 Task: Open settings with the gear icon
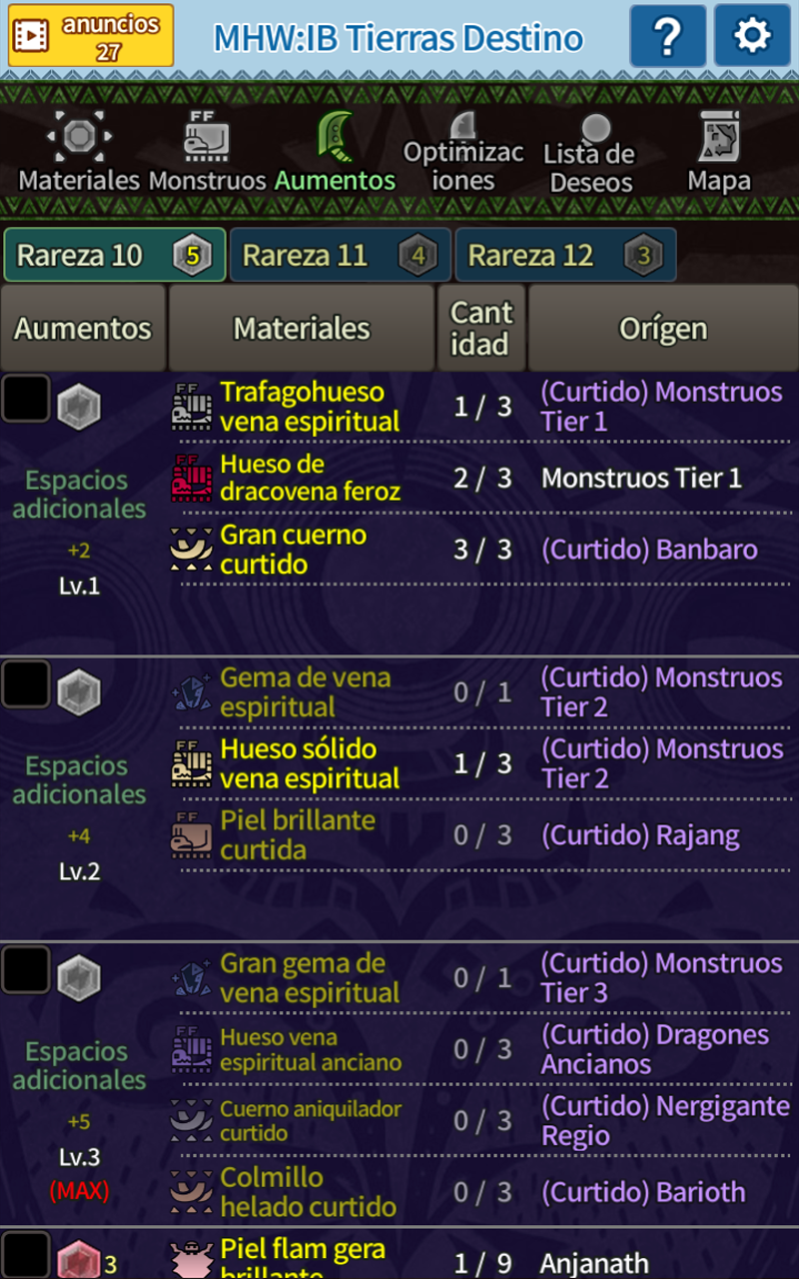click(752, 36)
